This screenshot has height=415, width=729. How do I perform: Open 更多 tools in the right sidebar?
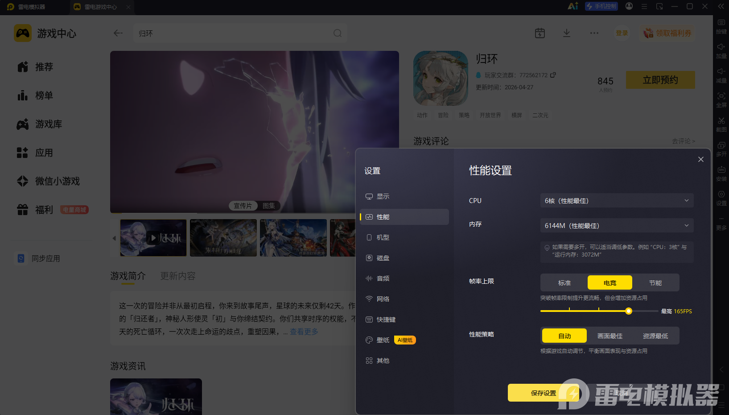coord(721,222)
